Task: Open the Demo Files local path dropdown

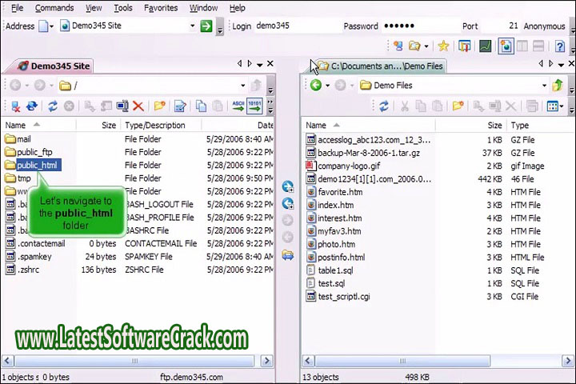Action: [x=544, y=86]
